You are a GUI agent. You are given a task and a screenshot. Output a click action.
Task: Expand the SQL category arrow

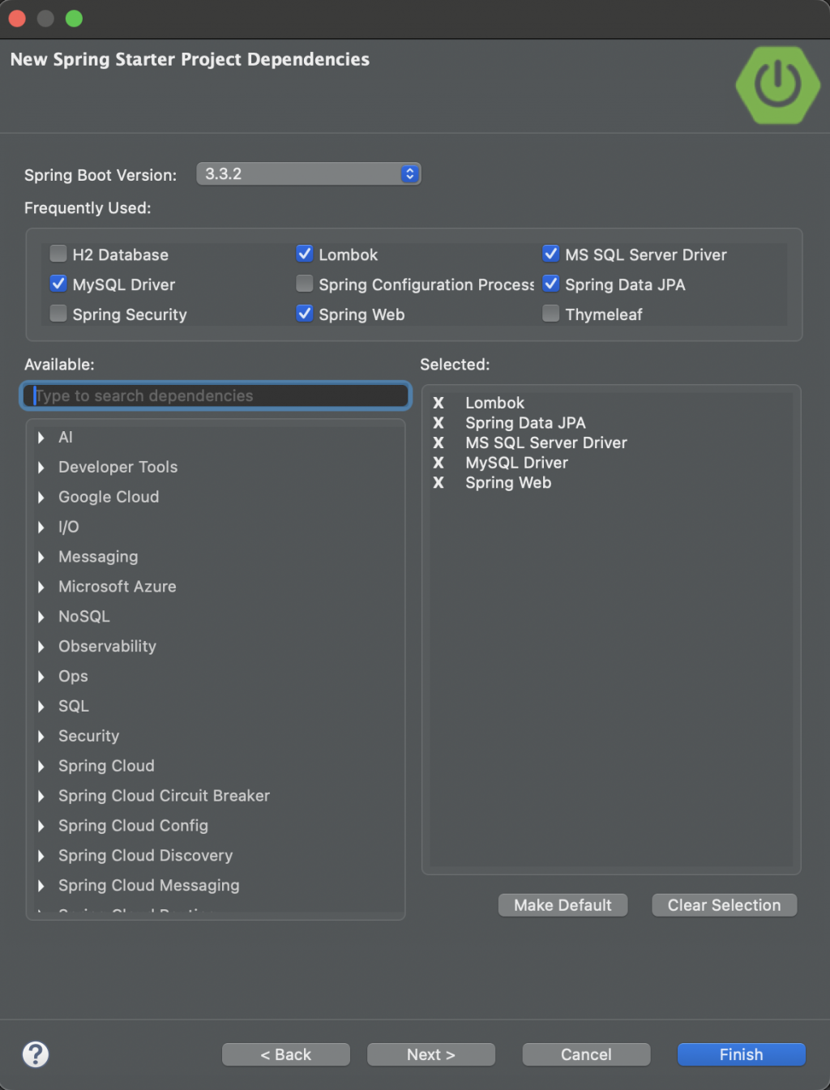click(41, 707)
